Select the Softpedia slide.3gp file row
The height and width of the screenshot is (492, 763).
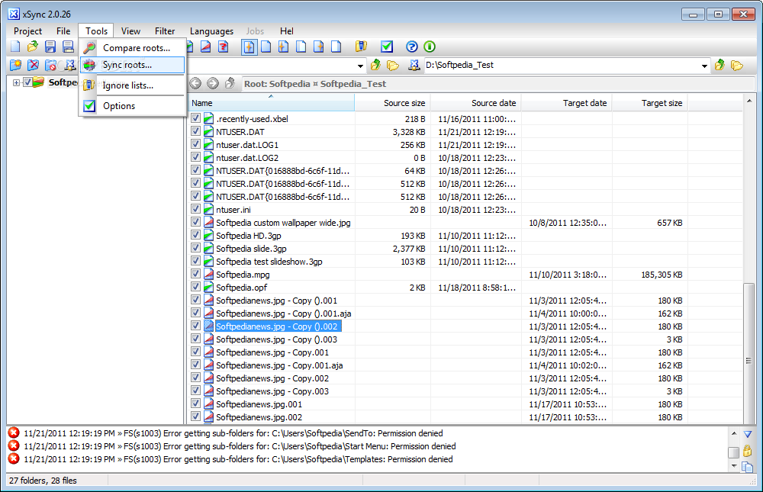pos(465,248)
